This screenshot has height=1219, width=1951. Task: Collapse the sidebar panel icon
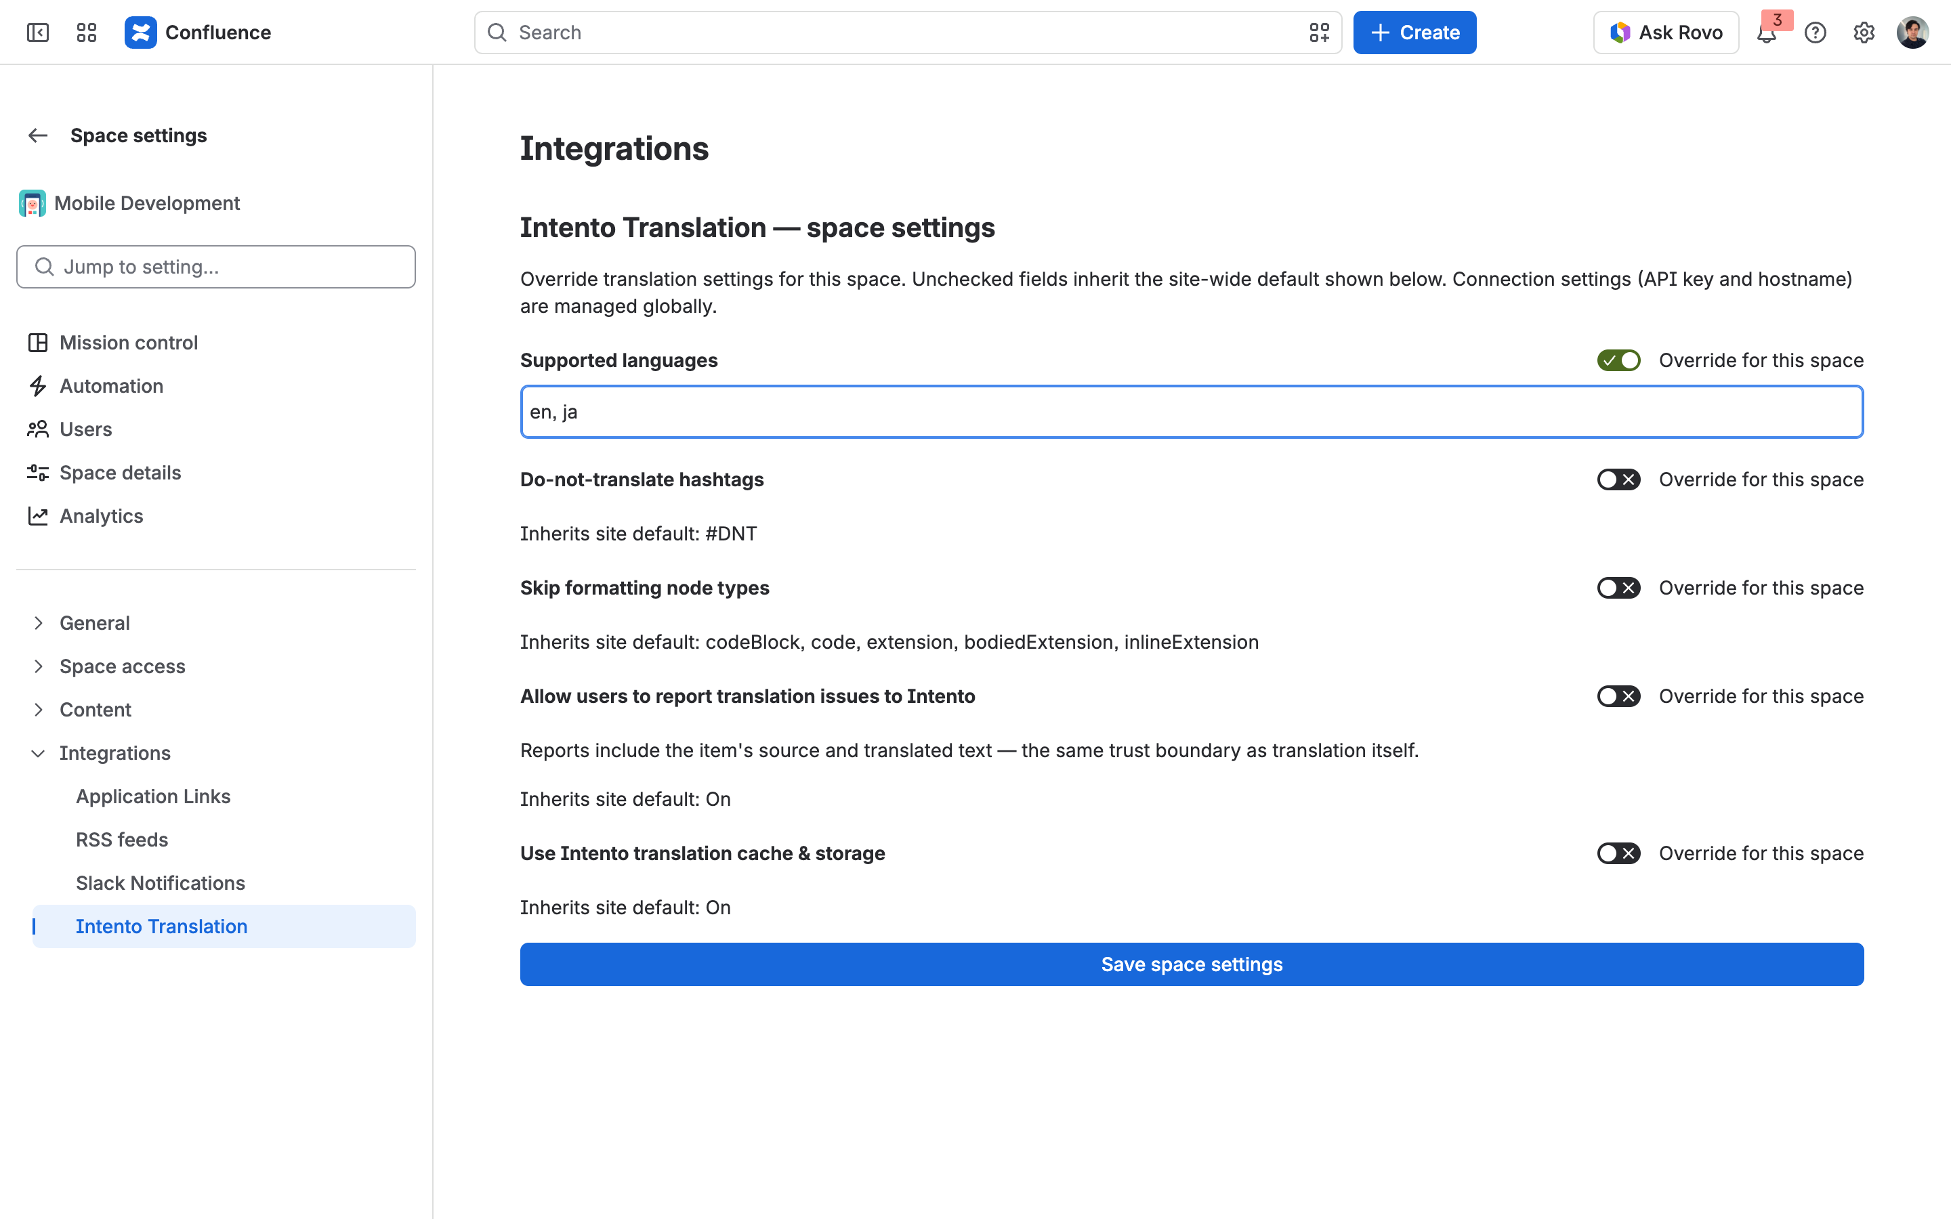38,33
